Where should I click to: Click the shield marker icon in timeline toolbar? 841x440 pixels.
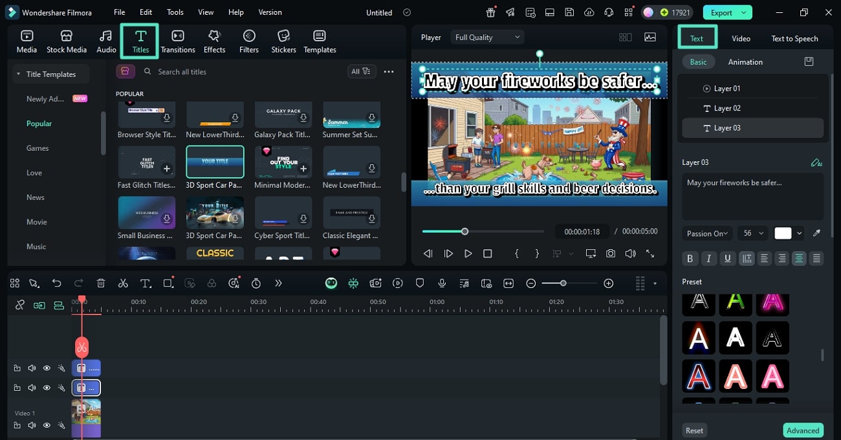click(x=420, y=283)
